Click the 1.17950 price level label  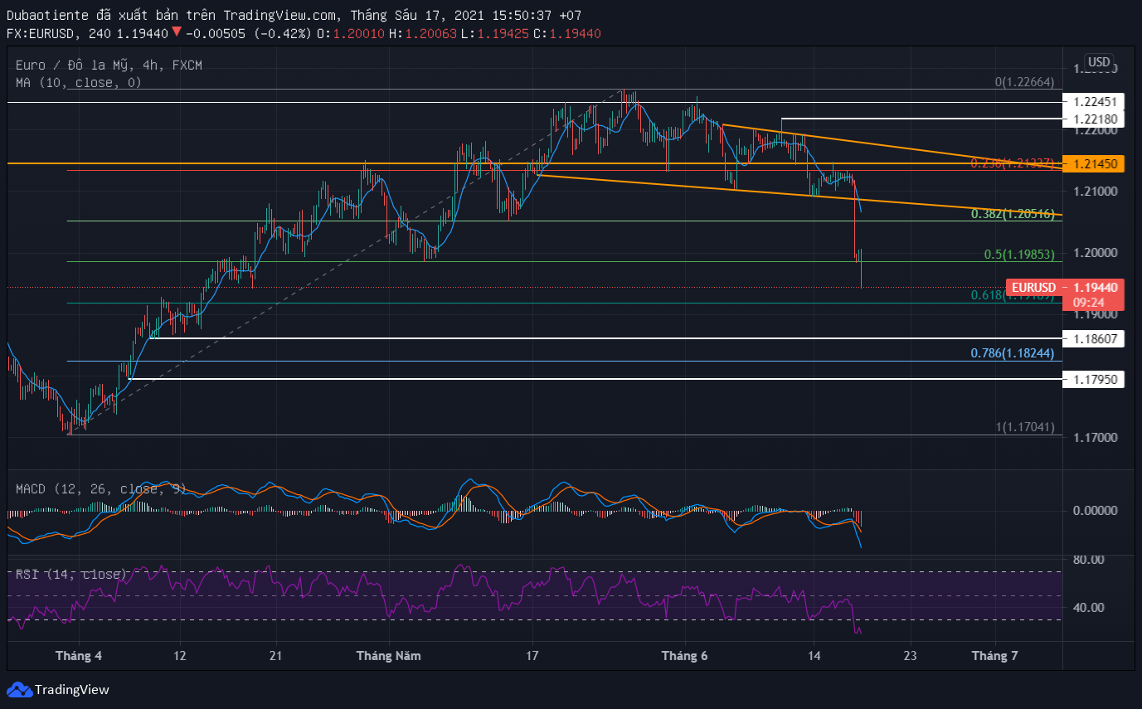pos(1094,379)
